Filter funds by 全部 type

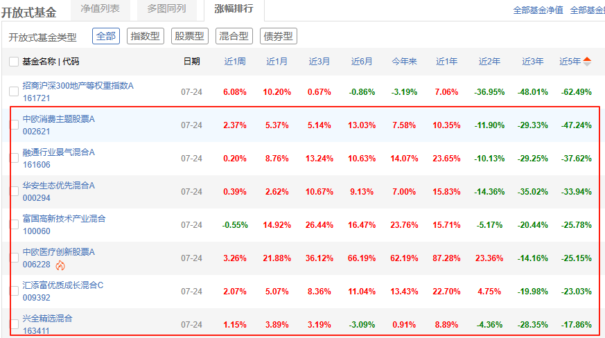[x=106, y=36]
